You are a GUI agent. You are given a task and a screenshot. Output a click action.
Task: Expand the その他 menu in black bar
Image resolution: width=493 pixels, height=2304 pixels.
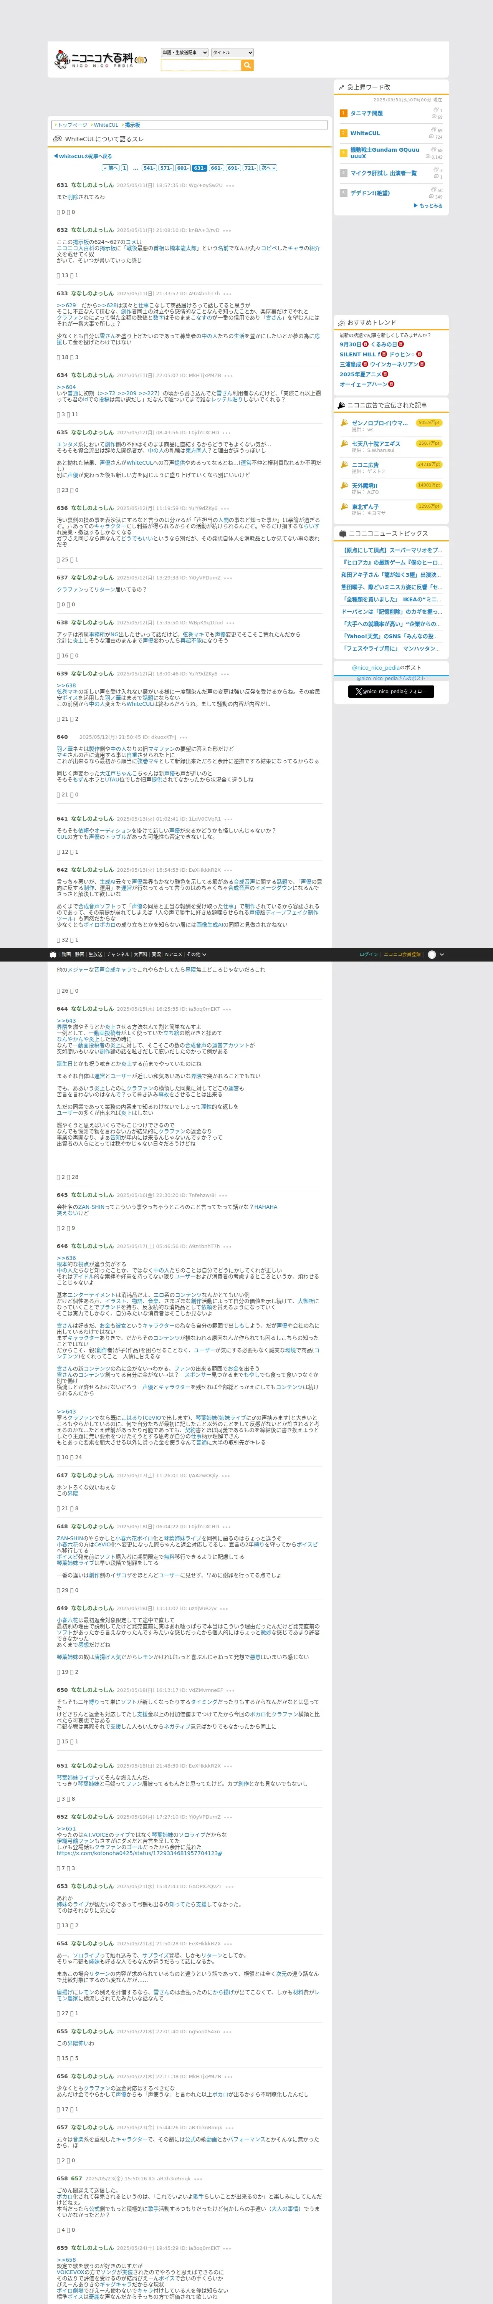195,954
